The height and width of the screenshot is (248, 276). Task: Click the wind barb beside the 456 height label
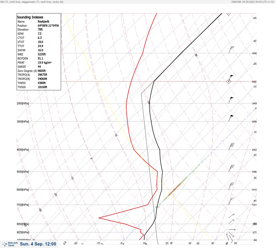231,50
